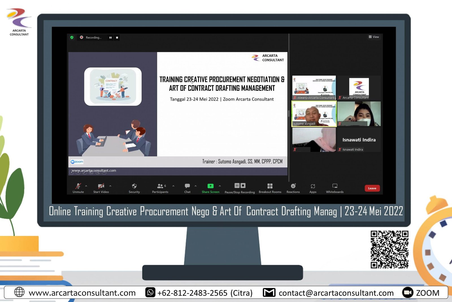Unmute the microphone
The width and height of the screenshot is (452, 302).
click(x=78, y=186)
